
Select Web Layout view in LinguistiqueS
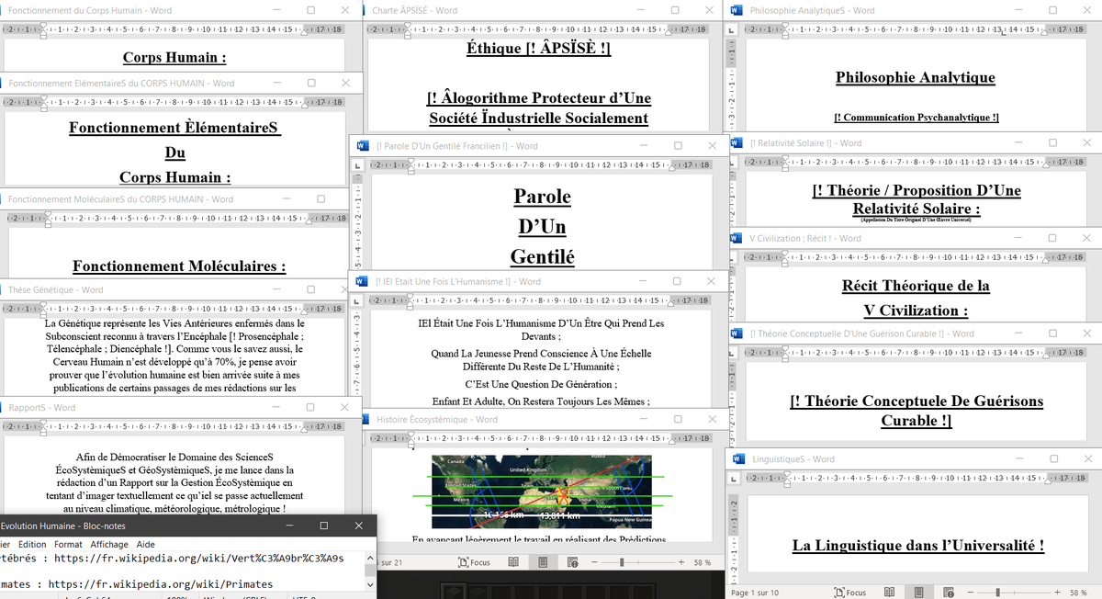pyautogui.click(x=949, y=593)
